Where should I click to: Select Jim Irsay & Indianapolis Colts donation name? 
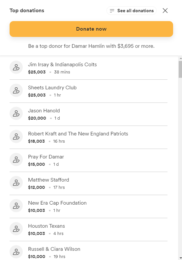pyautogui.click(x=62, y=64)
